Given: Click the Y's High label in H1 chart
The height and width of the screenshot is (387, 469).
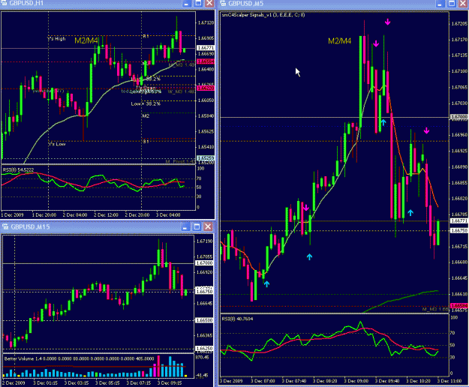Looking at the screenshot, I should (56, 38).
